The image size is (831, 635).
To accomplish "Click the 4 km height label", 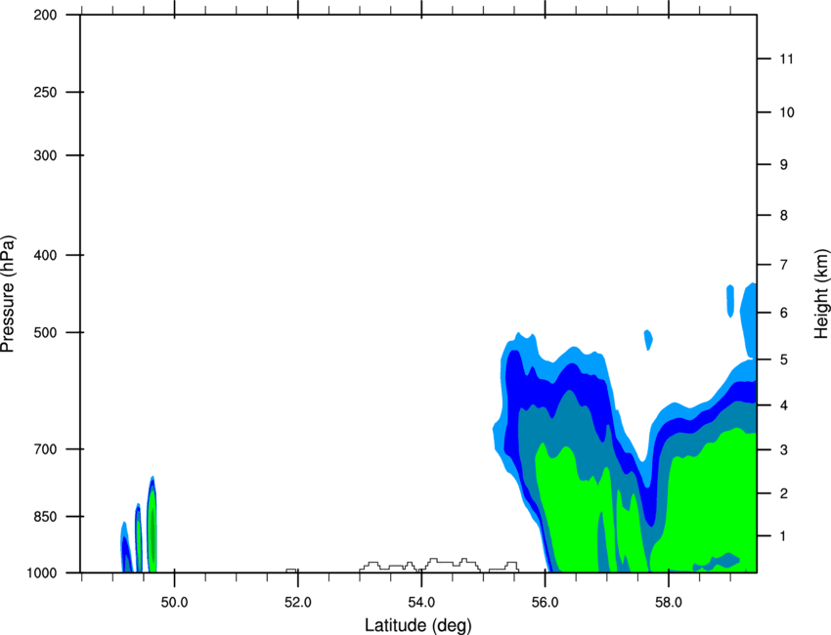I will coord(784,405).
